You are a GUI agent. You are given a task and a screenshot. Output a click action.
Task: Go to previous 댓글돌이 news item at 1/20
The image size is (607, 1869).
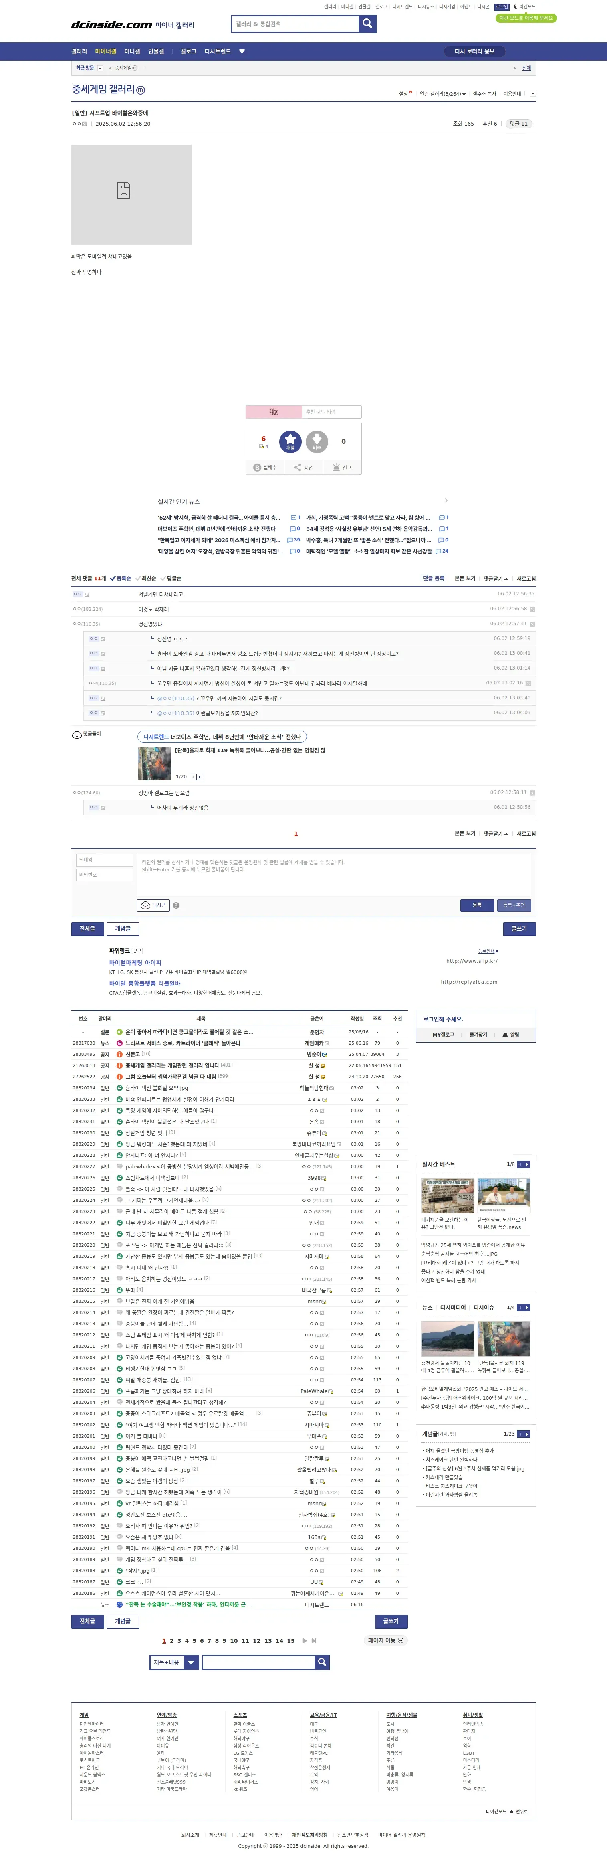point(194,777)
